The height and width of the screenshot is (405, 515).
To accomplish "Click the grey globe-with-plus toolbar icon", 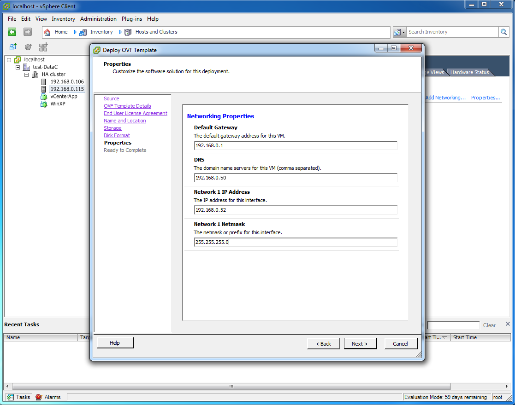I will (28, 47).
